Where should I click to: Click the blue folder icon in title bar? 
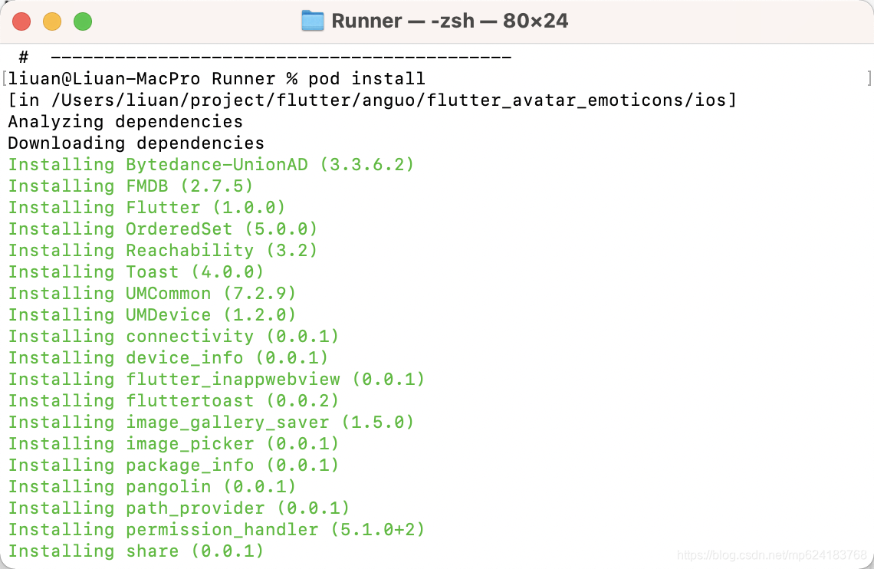click(x=313, y=21)
